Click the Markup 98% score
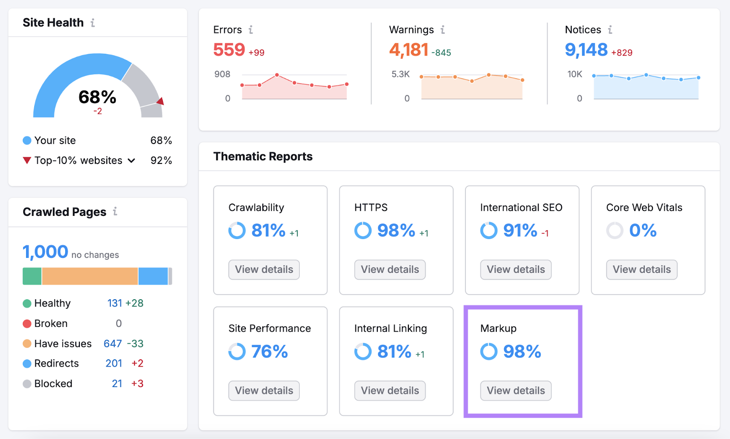 pos(522,352)
